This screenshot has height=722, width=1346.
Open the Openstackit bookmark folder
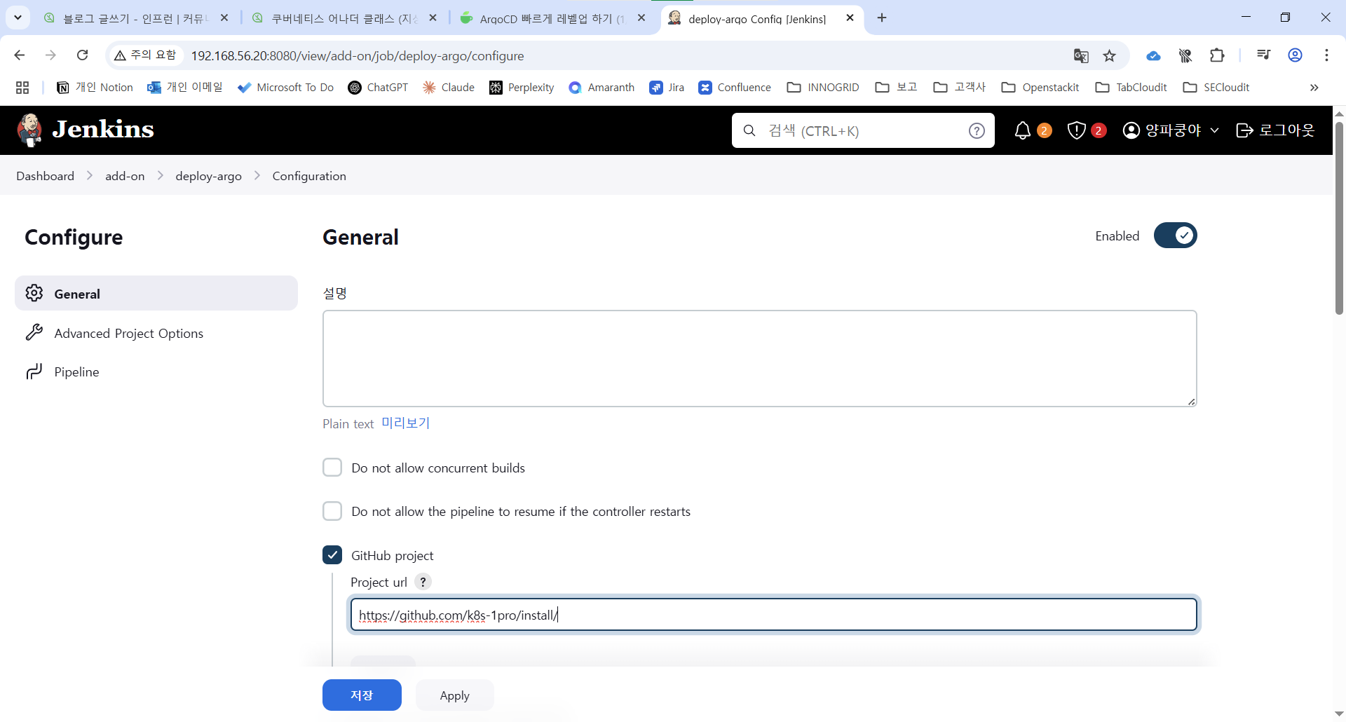[1040, 88]
